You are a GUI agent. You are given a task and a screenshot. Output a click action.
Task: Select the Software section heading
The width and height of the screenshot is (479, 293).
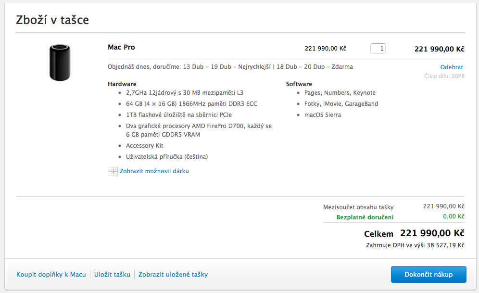click(299, 84)
